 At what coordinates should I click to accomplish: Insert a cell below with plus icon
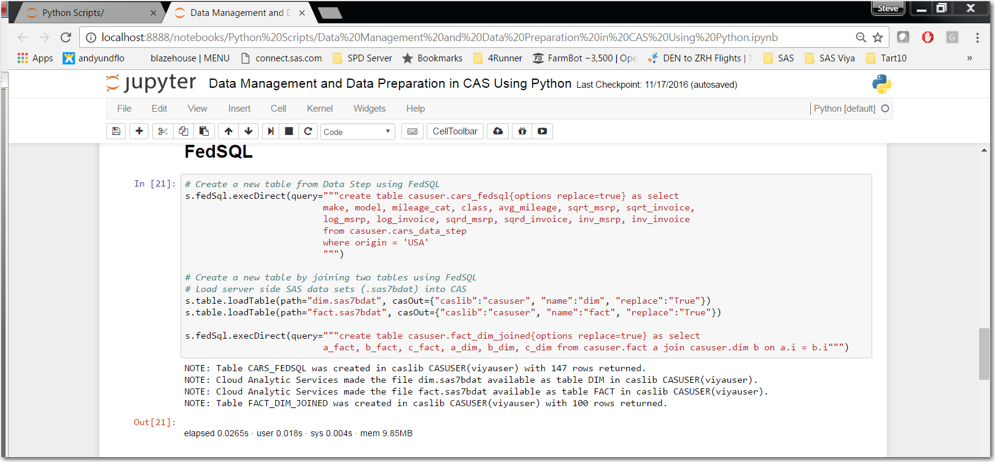[x=139, y=131]
